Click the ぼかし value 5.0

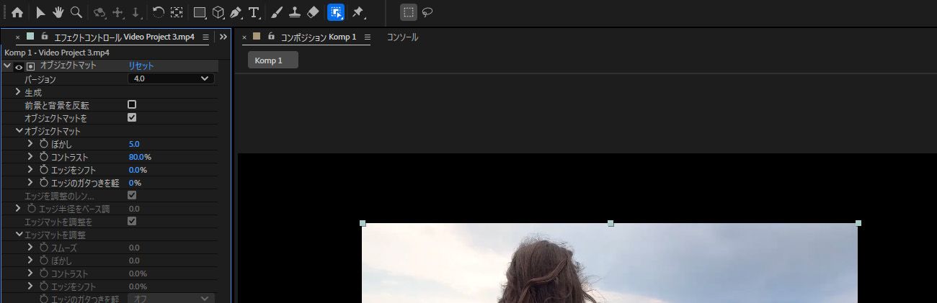point(134,144)
